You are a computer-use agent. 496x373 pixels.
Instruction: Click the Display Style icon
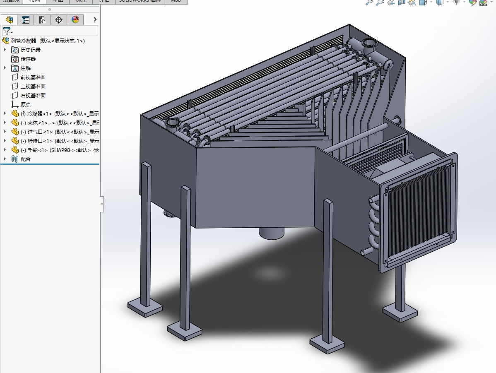tap(440, 2)
